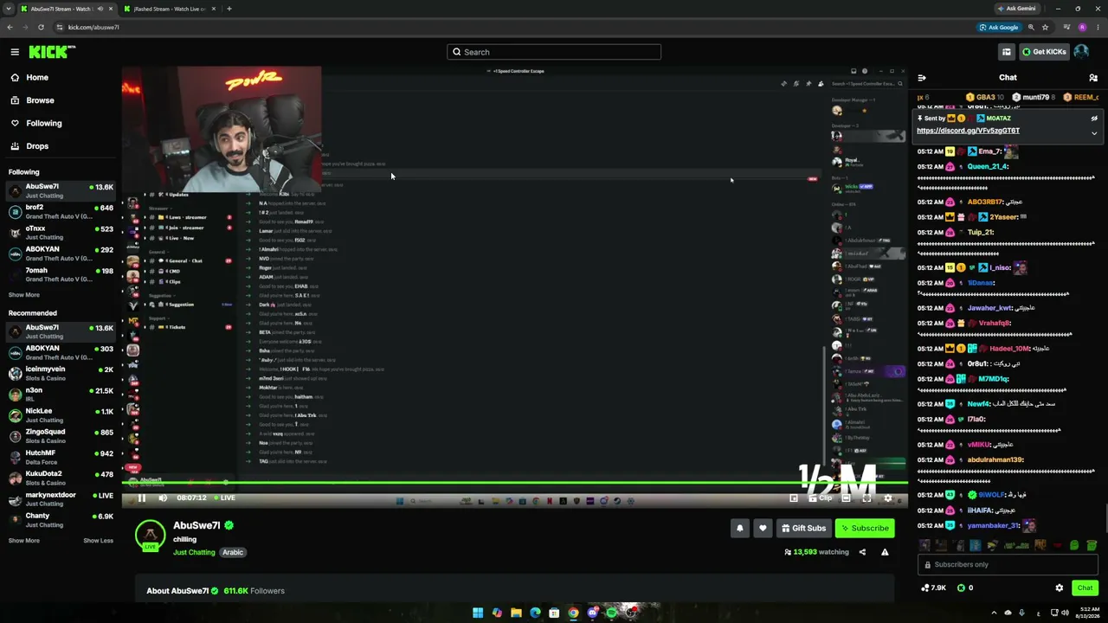
Task: Open the KICKs balance icon
Action: tap(964, 588)
